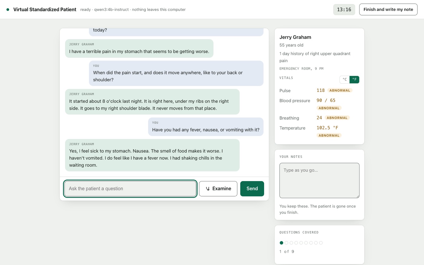The height and width of the screenshot is (265, 424).
Task: Click the ABNORMAL badge next to Pulse
Action: (x=340, y=91)
